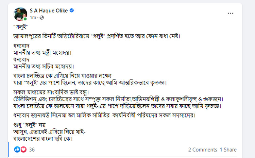Click the blue Like reaction icon
Screen dimensions: 255x158
tap(17, 150)
